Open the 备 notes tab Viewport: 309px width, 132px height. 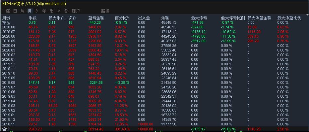coord(66,11)
